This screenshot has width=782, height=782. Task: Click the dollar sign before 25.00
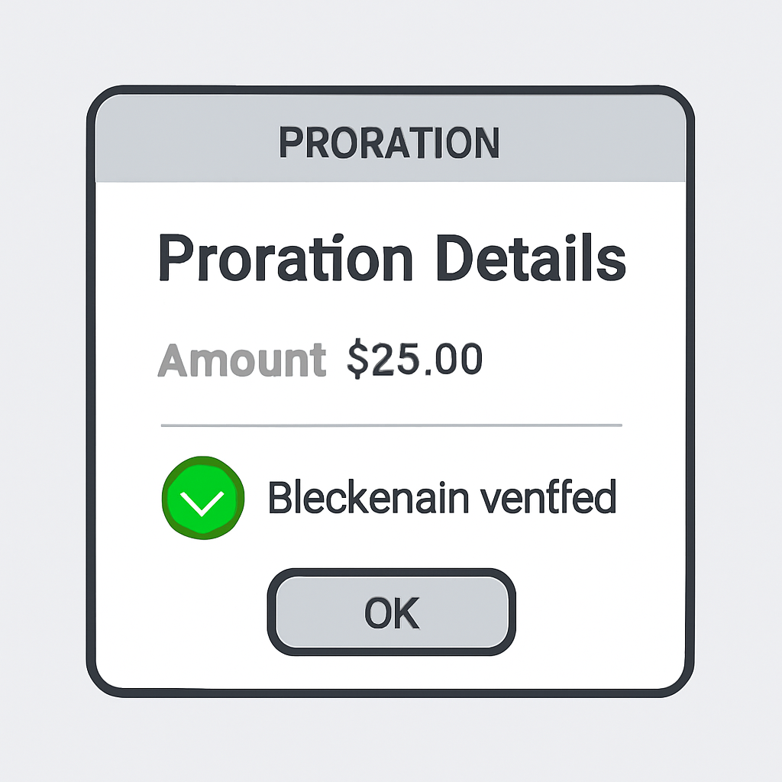coord(357,360)
